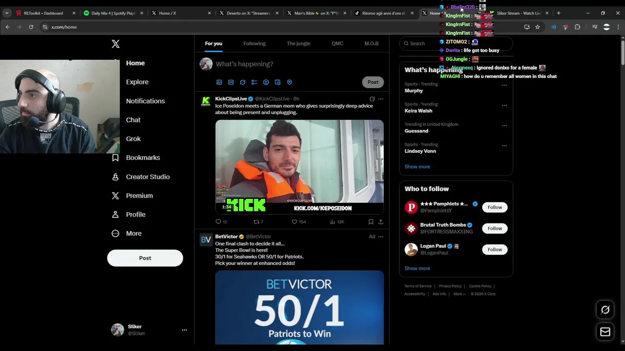Schedule the post with the calendar icon

pos(278,82)
